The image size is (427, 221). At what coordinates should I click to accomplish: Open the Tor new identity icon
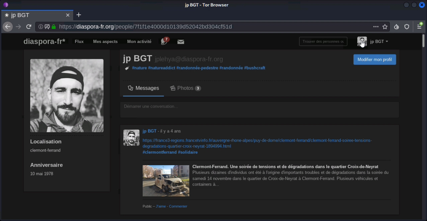pyautogui.click(x=397, y=27)
